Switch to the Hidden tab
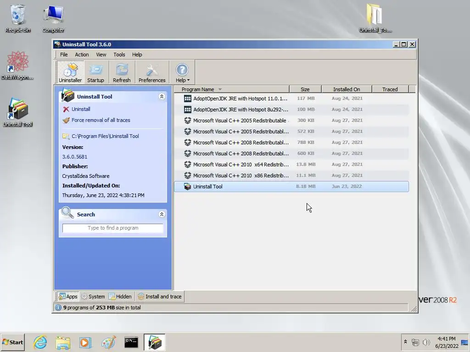This screenshot has height=352, width=470. (x=120, y=297)
